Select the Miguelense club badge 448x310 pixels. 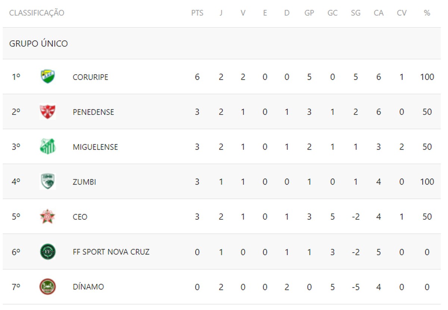48,147
